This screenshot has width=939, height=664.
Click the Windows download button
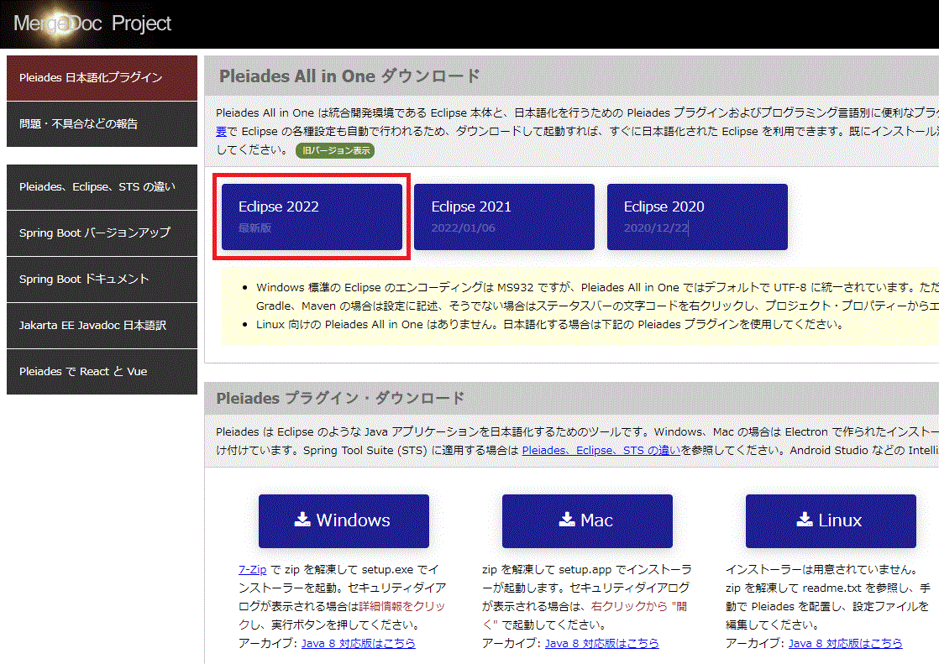(344, 520)
